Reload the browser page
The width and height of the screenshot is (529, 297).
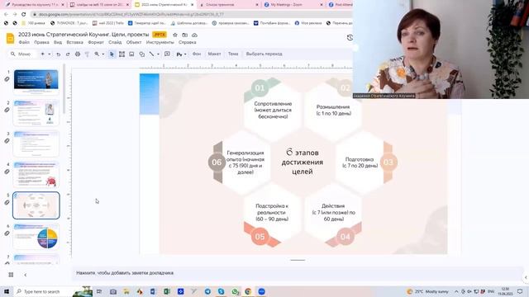pyautogui.click(x=24, y=15)
